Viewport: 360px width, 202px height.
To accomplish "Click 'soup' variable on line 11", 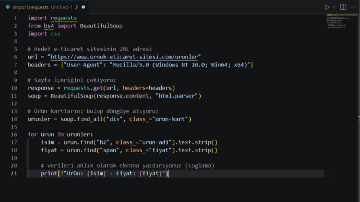I will pos(34,96).
